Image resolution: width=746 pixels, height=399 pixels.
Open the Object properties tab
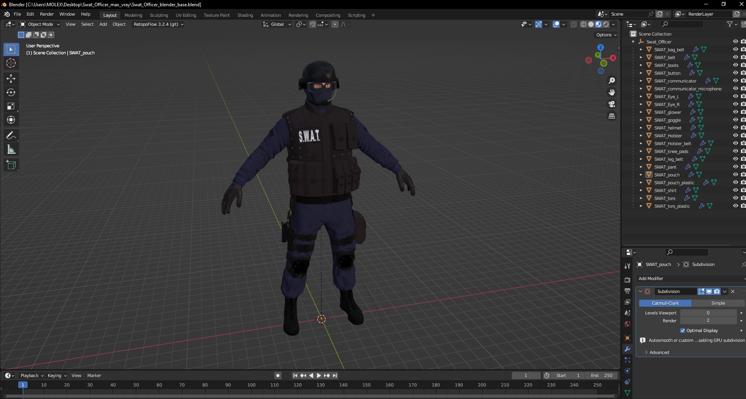pos(627,338)
